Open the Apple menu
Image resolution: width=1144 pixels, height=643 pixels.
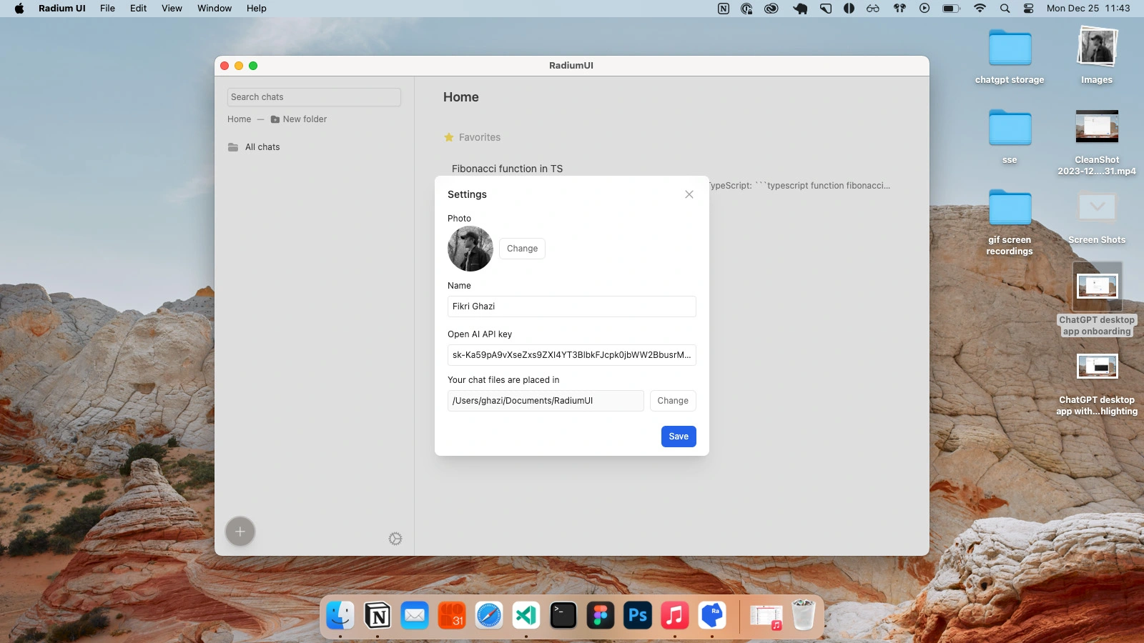point(19,9)
